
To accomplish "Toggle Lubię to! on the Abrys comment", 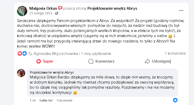I will (x=46, y=100).
